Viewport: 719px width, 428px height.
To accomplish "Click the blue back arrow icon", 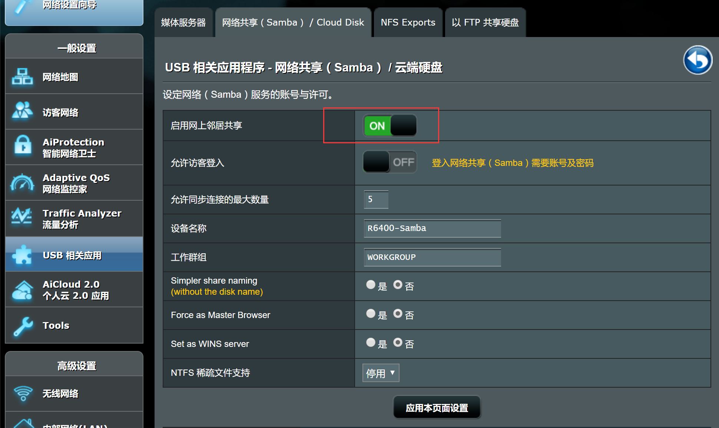I will click(x=697, y=60).
